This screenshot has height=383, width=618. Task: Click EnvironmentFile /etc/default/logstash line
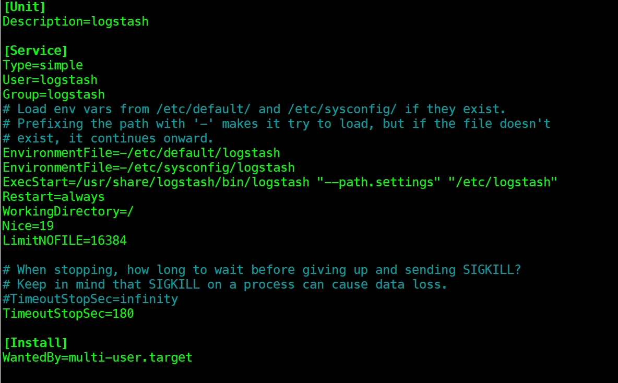[141, 153]
